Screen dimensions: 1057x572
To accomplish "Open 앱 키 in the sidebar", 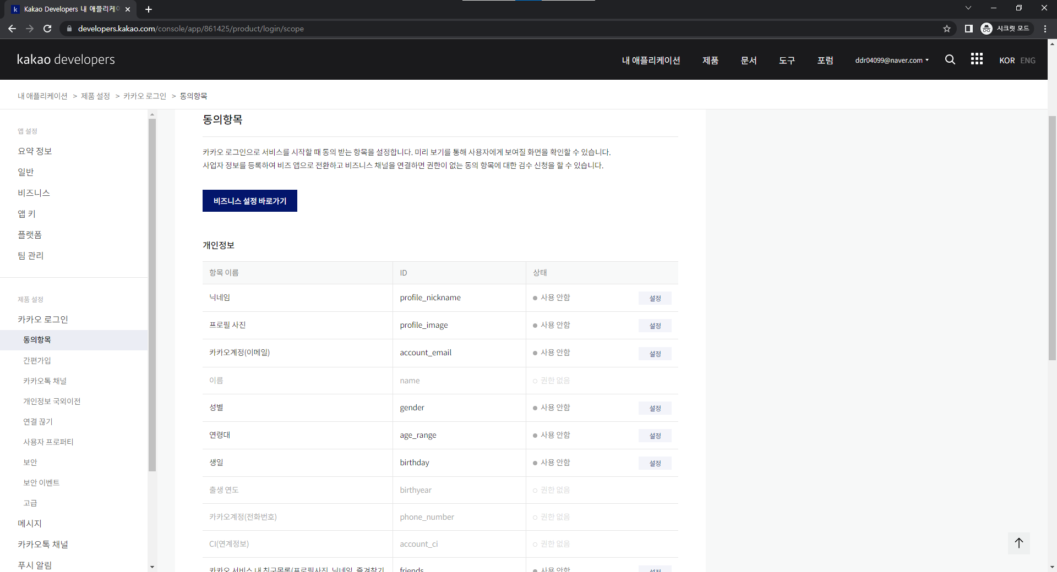I will (x=26, y=214).
